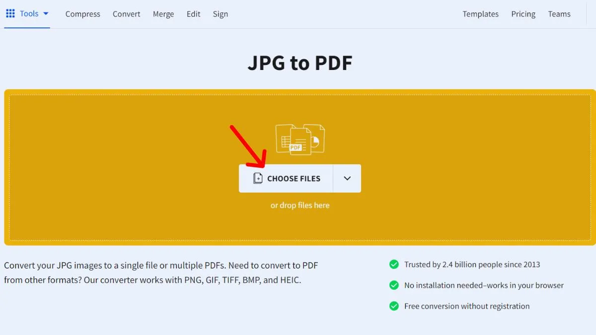
Task: Select Merge in the top navigation
Action: point(163,14)
